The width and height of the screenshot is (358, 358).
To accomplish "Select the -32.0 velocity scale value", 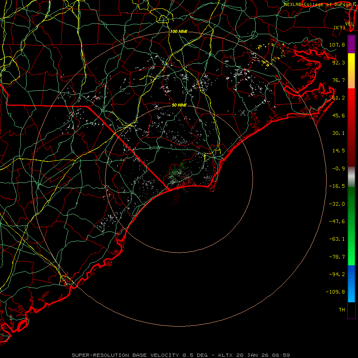I will 337,204.
